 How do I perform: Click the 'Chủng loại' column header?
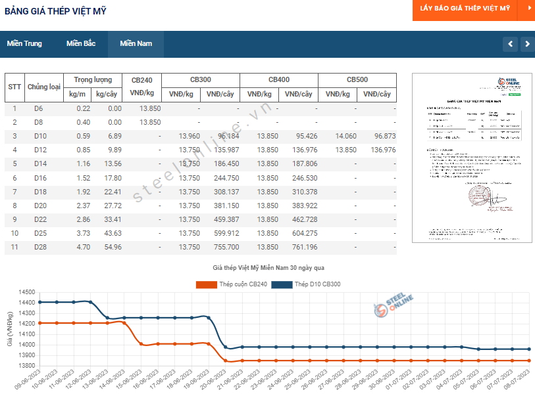tap(44, 87)
